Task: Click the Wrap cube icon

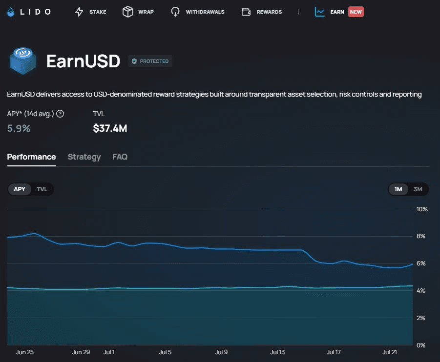Action: [x=128, y=12]
